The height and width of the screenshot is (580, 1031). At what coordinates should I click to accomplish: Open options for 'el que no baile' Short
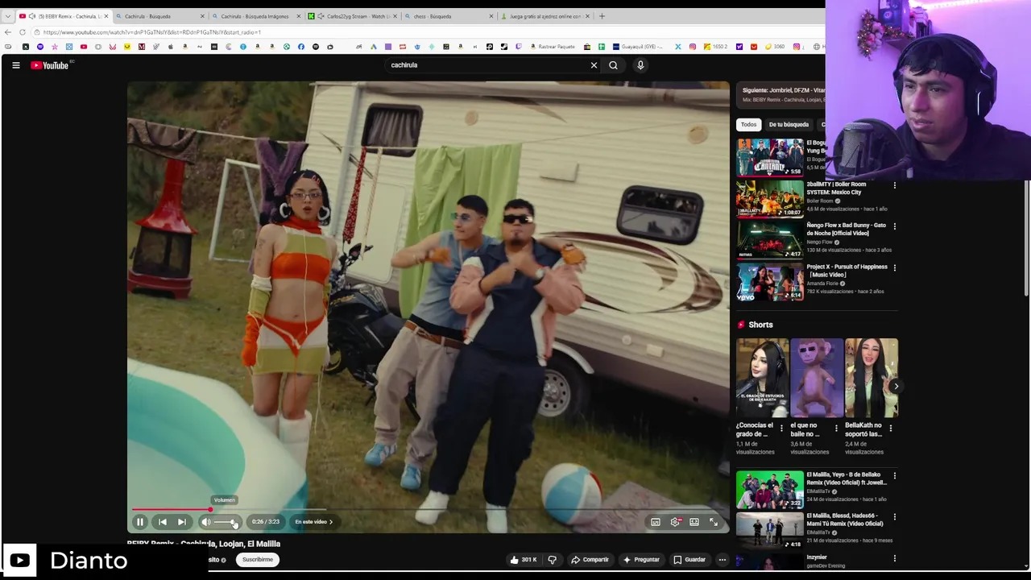coord(836,429)
